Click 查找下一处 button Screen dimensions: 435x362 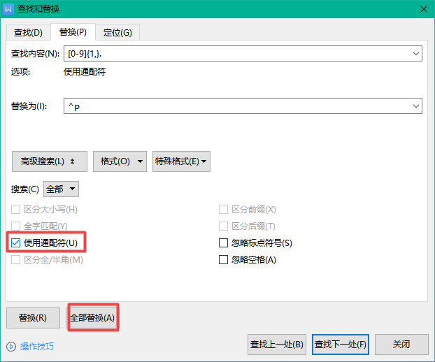point(340,345)
